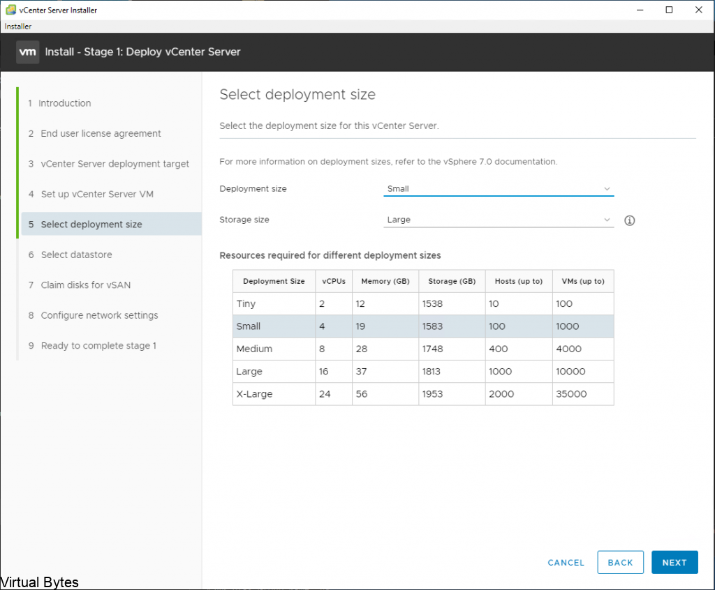Screen dimensions: 715x590
Task: Go to Configure network settings step
Action: (93, 315)
